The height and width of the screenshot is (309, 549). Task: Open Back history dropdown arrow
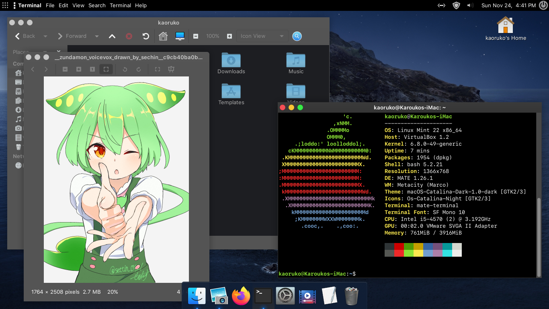45,36
